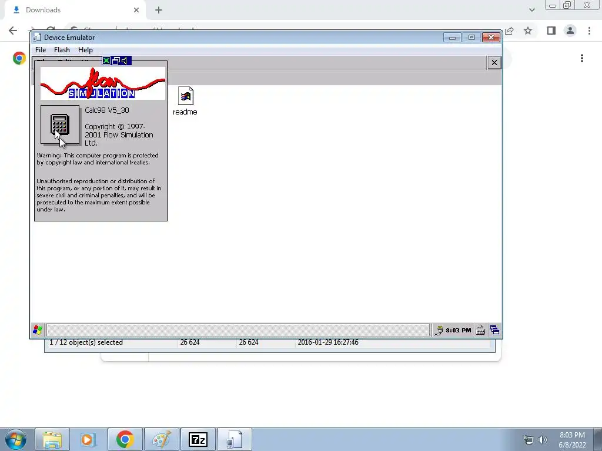Open the Chrome three-dot main menu
The height and width of the screenshot is (451, 602).
click(x=589, y=31)
